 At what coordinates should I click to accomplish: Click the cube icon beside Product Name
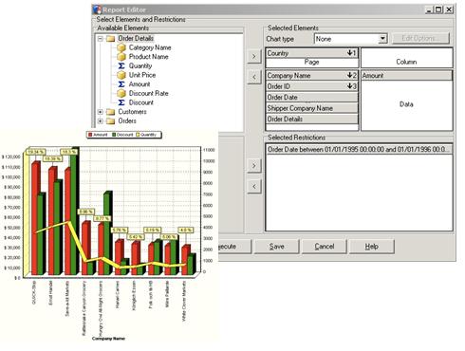coord(121,57)
